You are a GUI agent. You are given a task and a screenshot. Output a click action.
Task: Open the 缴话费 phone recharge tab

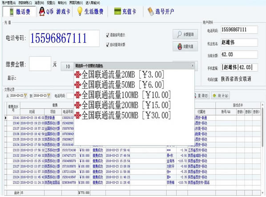click(19, 12)
